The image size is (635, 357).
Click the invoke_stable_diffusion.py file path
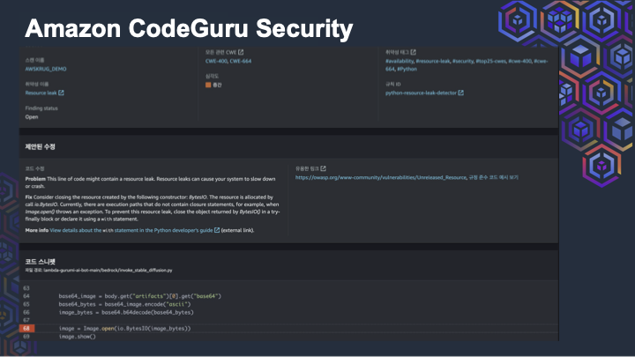[x=108, y=270]
